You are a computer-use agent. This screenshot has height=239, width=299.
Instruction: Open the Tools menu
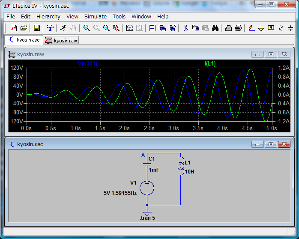pos(119,17)
